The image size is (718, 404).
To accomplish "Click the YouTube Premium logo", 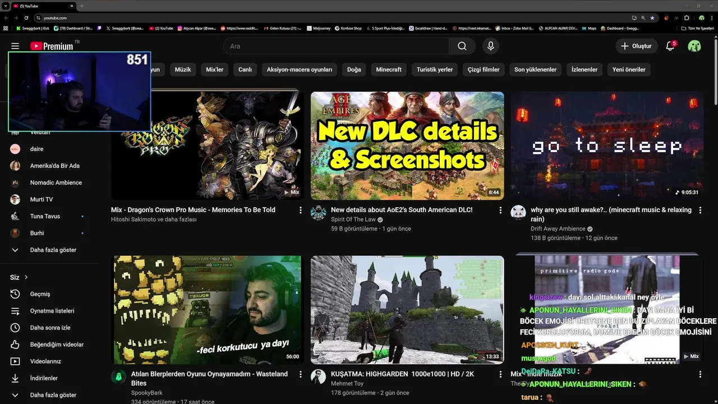I will pos(52,46).
